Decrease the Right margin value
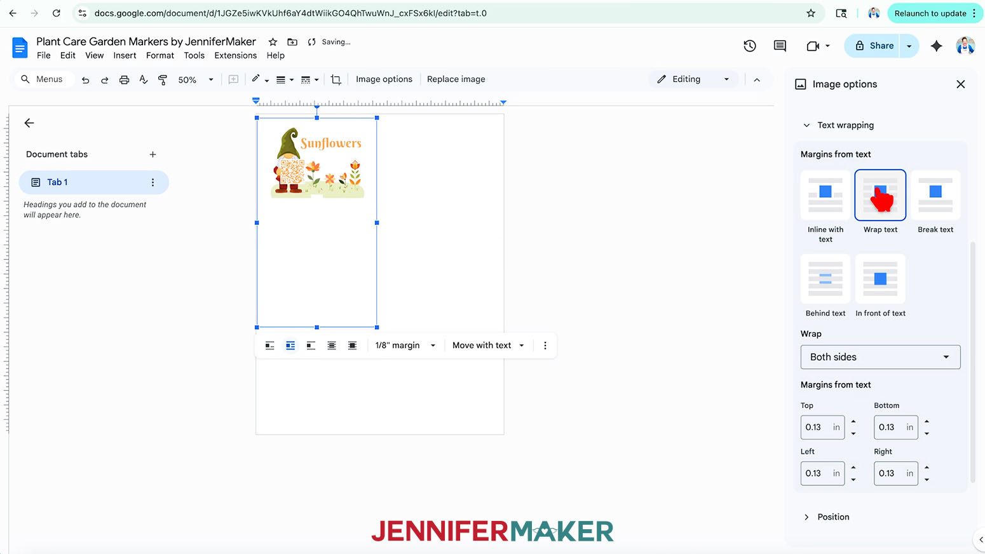The width and height of the screenshot is (985, 554). click(x=927, y=480)
